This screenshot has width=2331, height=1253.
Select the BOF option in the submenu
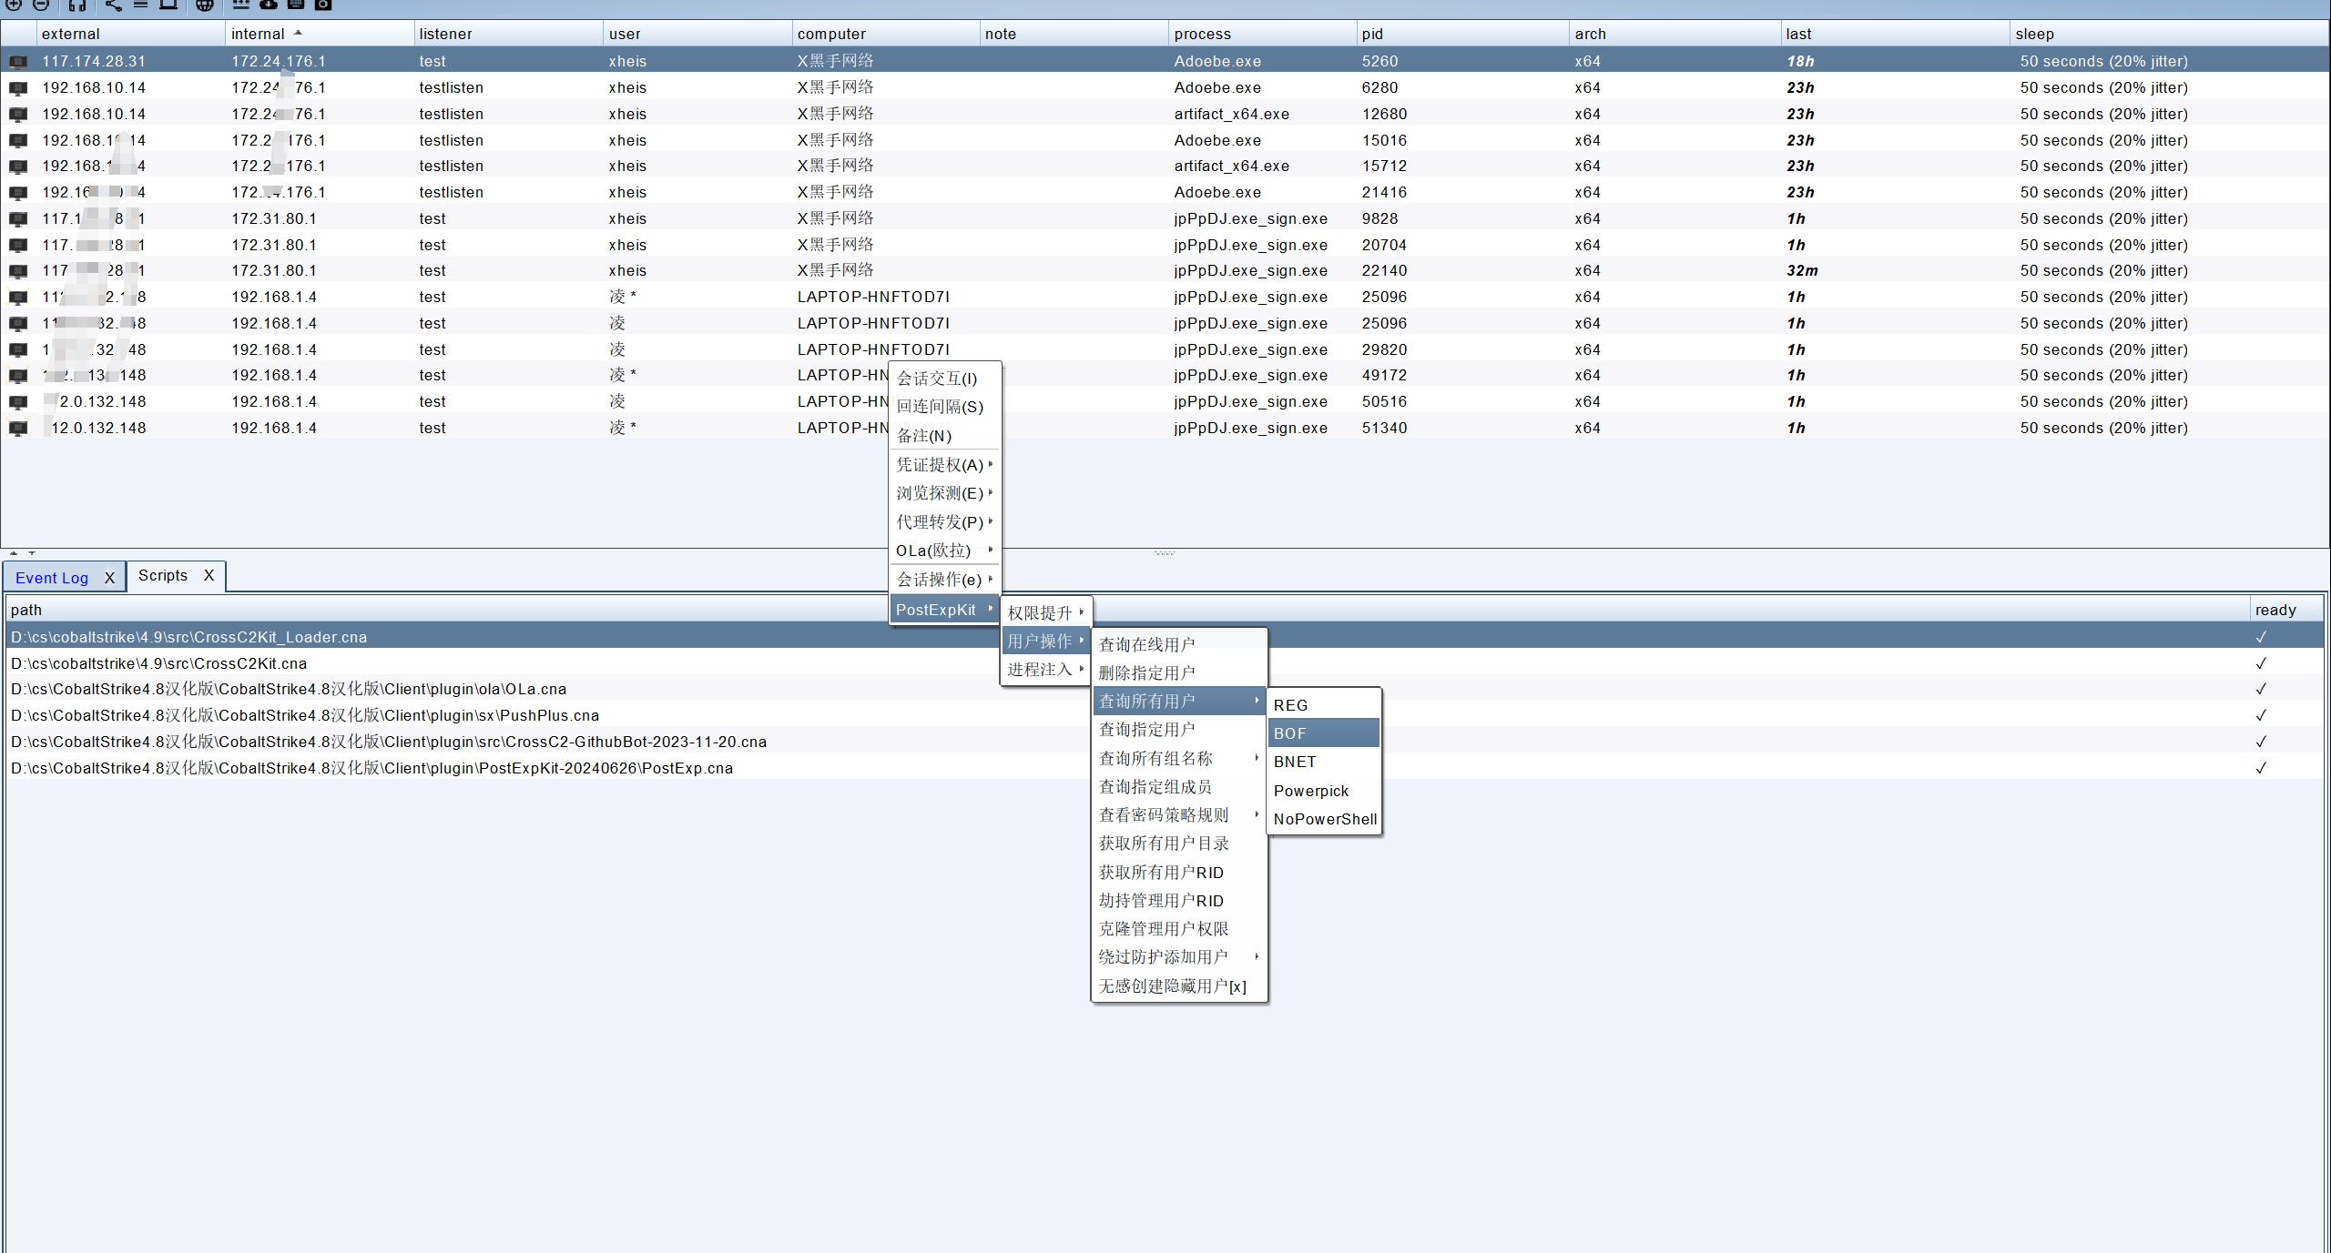pos(1324,733)
